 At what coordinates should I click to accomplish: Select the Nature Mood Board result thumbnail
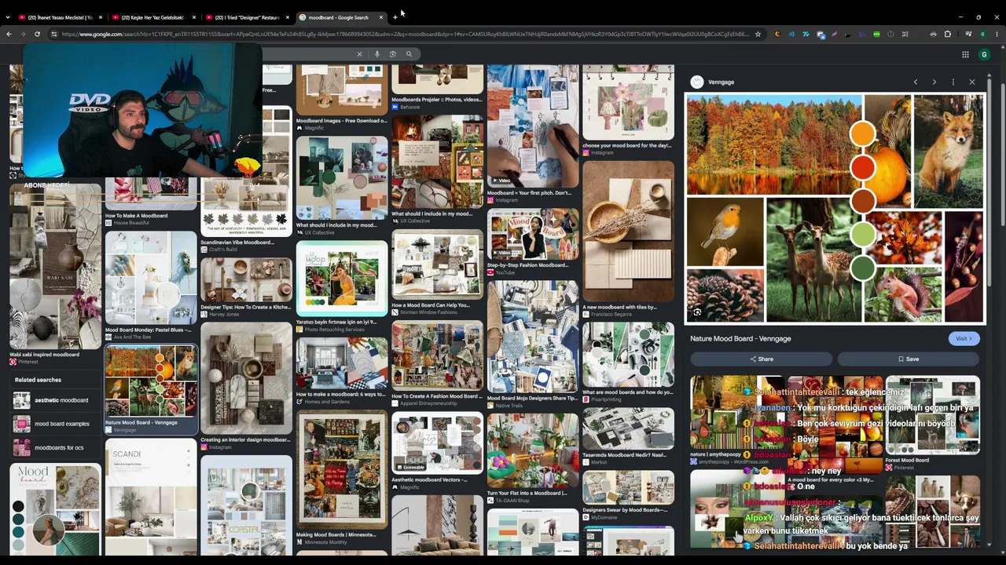tap(151, 382)
